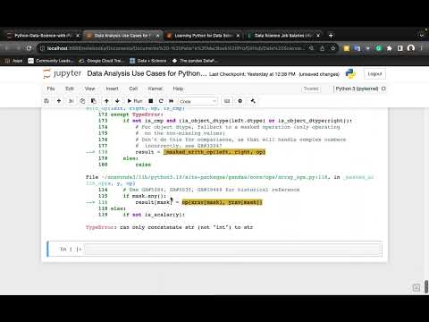
Task: Copy selected cells in Jupyter toolbar
Action: [82, 101]
